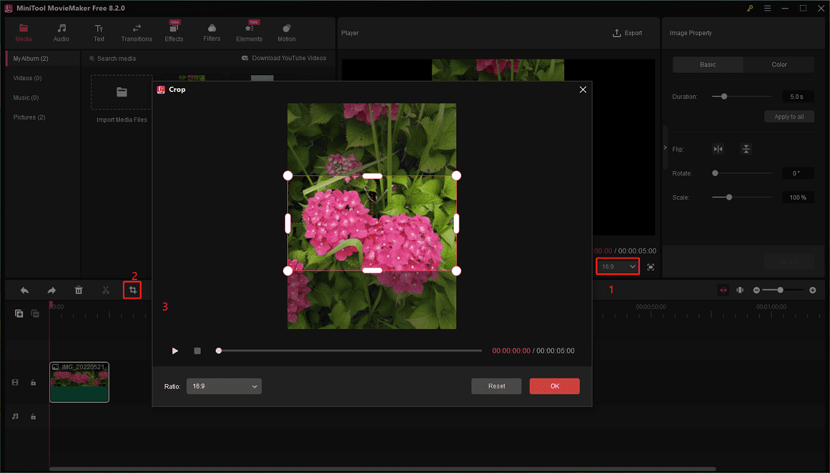This screenshot has height=473, width=830.
Task: Click the Rotate slider
Action: (x=742, y=173)
